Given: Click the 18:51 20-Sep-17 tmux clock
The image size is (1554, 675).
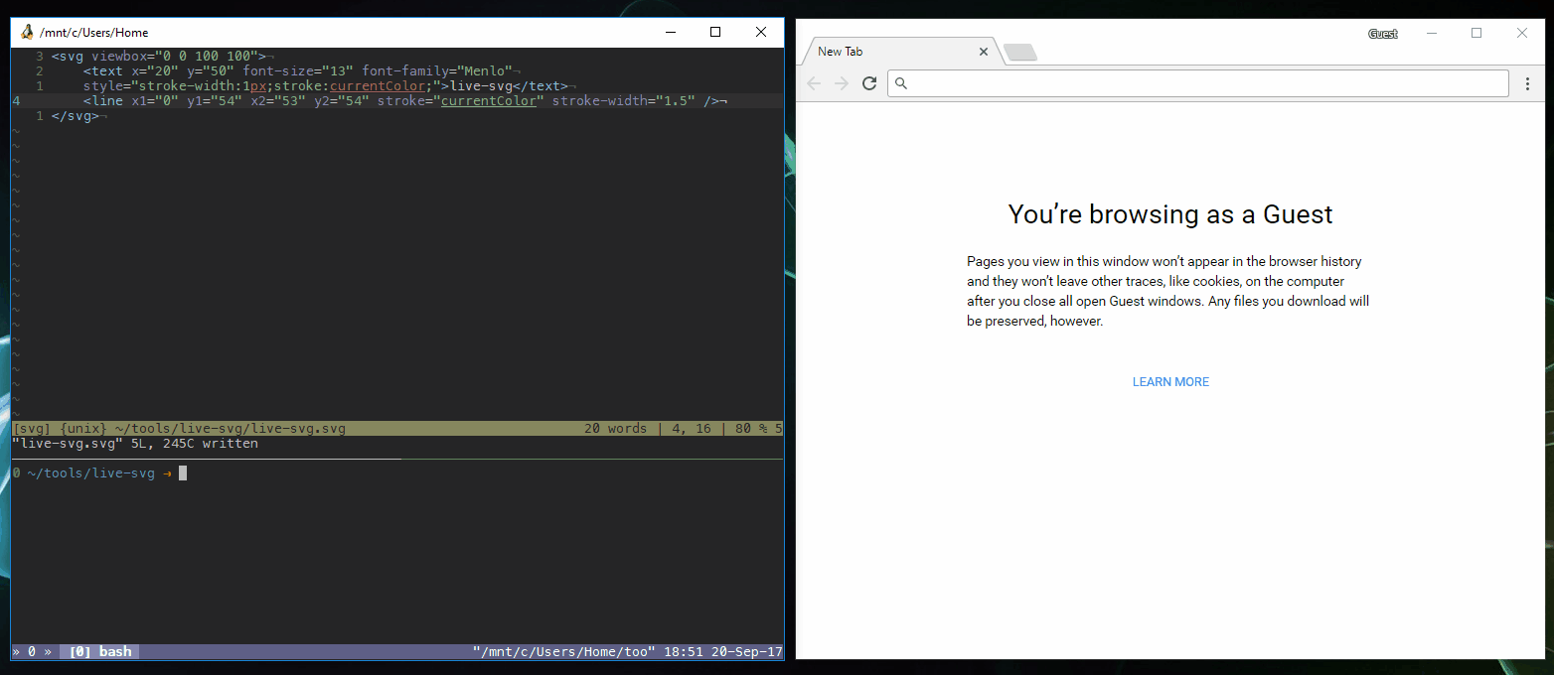Looking at the screenshot, I should coord(722,652).
